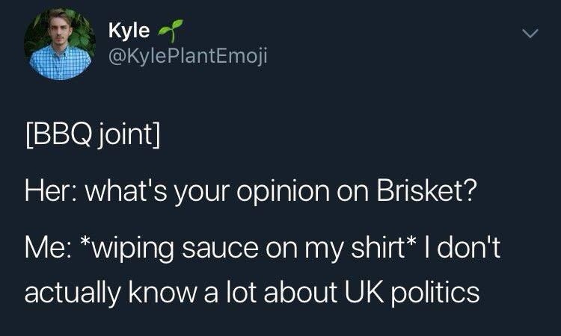The width and height of the screenshot is (561, 336).
Task: Expand the tweet options chevron
Action: (530, 33)
